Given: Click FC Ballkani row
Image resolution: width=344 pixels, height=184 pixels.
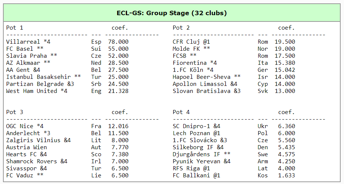Looking at the screenshot, I should [234, 175].
